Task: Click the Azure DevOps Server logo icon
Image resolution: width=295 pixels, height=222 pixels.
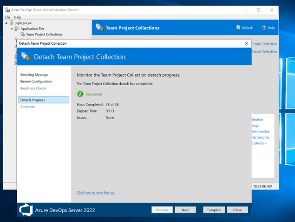Action: pyautogui.click(x=26, y=210)
